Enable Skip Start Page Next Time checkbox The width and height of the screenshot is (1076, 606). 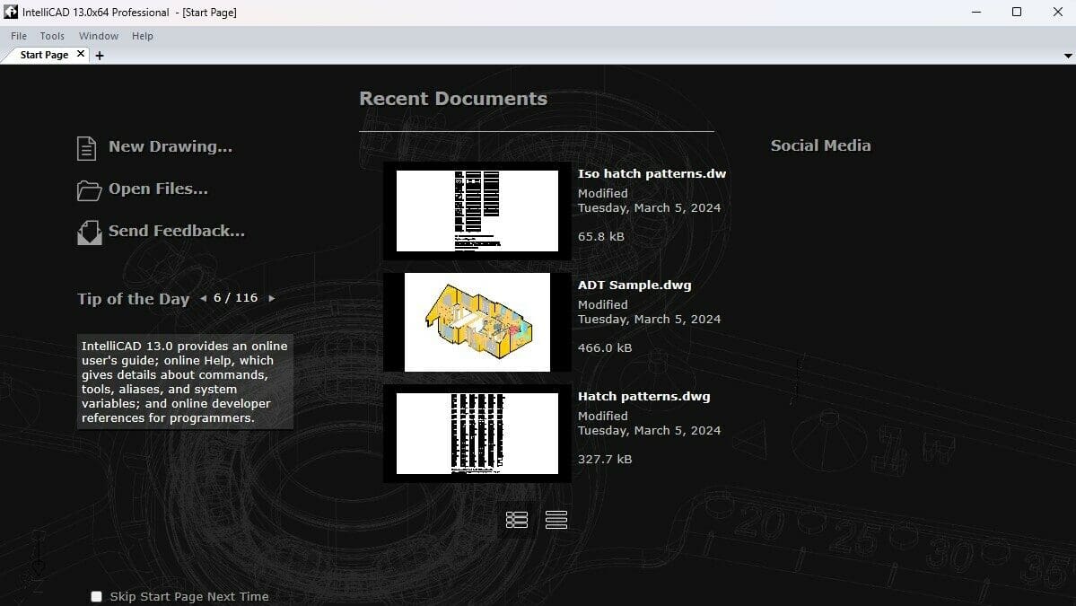tap(97, 597)
